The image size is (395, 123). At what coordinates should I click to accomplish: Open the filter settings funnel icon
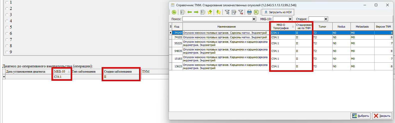point(227,12)
